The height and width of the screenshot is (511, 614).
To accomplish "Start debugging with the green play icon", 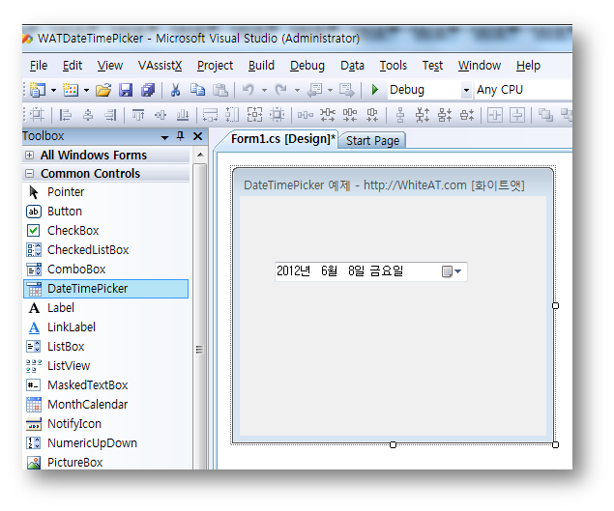I will pyautogui.click(x=375, y=90).
